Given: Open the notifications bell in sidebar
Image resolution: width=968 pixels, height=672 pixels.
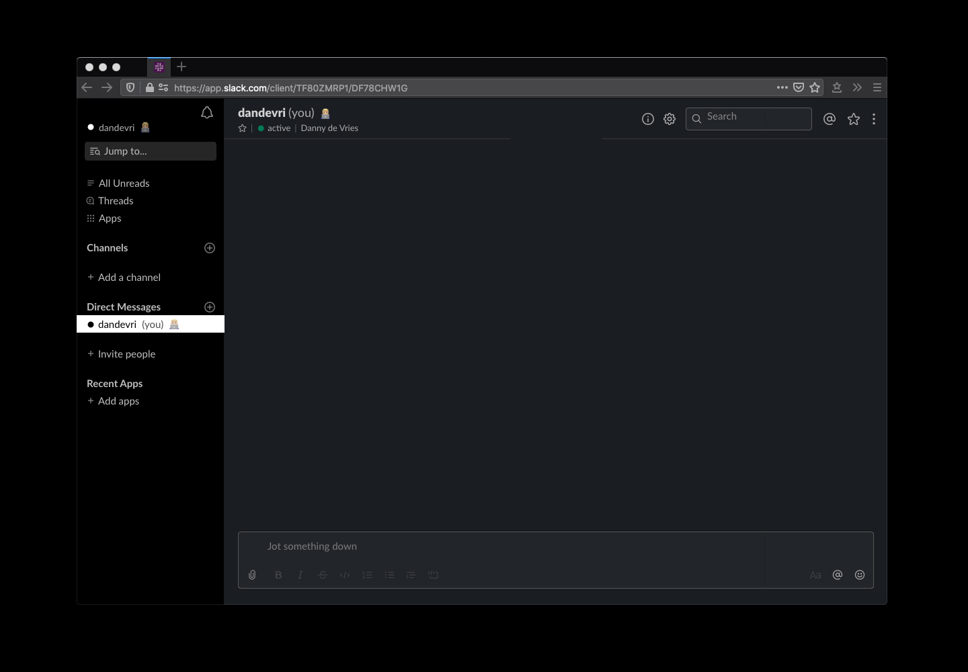Looking at the screenshot, I should (x=207, y=113).
